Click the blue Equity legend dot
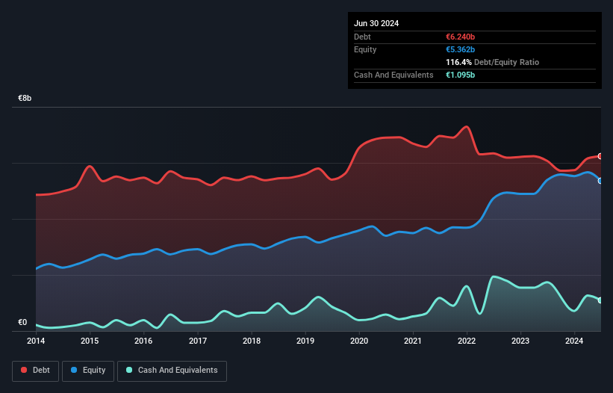The width and height of the screenshot is (613, 393). point(74,370)
